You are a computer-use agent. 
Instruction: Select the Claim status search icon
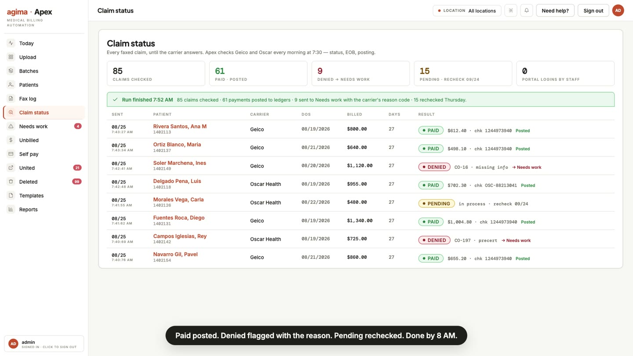tap(11, 113)
